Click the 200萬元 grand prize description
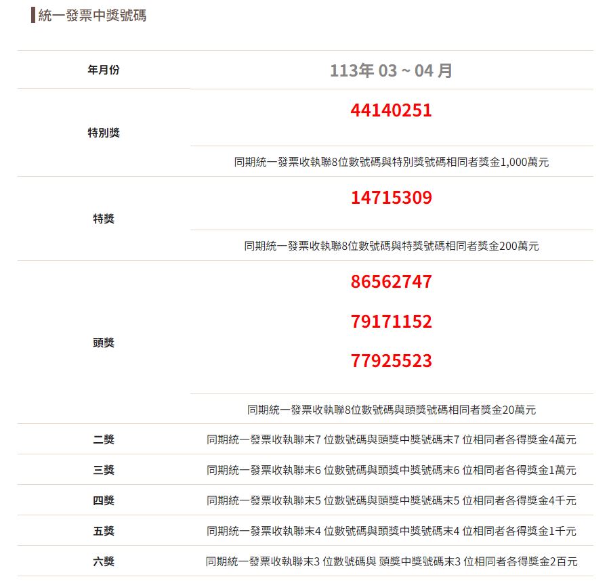 391,246
